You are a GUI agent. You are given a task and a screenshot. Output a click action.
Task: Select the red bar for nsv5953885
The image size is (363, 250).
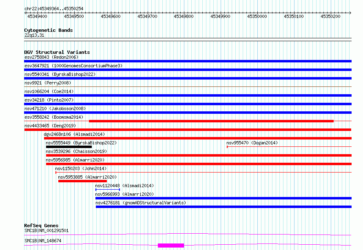tap(82, 181)
